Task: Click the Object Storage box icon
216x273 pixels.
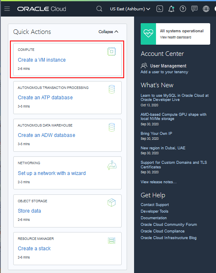Action: click(x=111, y=203)
